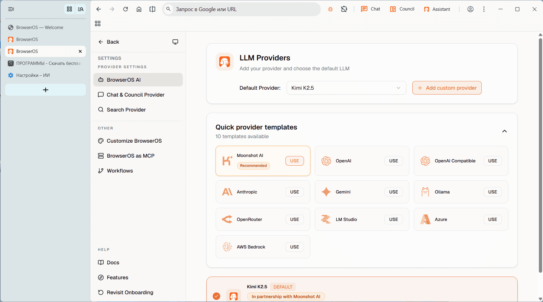Reload the current page
Image resolution: width=543 pixels, height=302 pixels.
pyautogui.click(x=126, y=9)
